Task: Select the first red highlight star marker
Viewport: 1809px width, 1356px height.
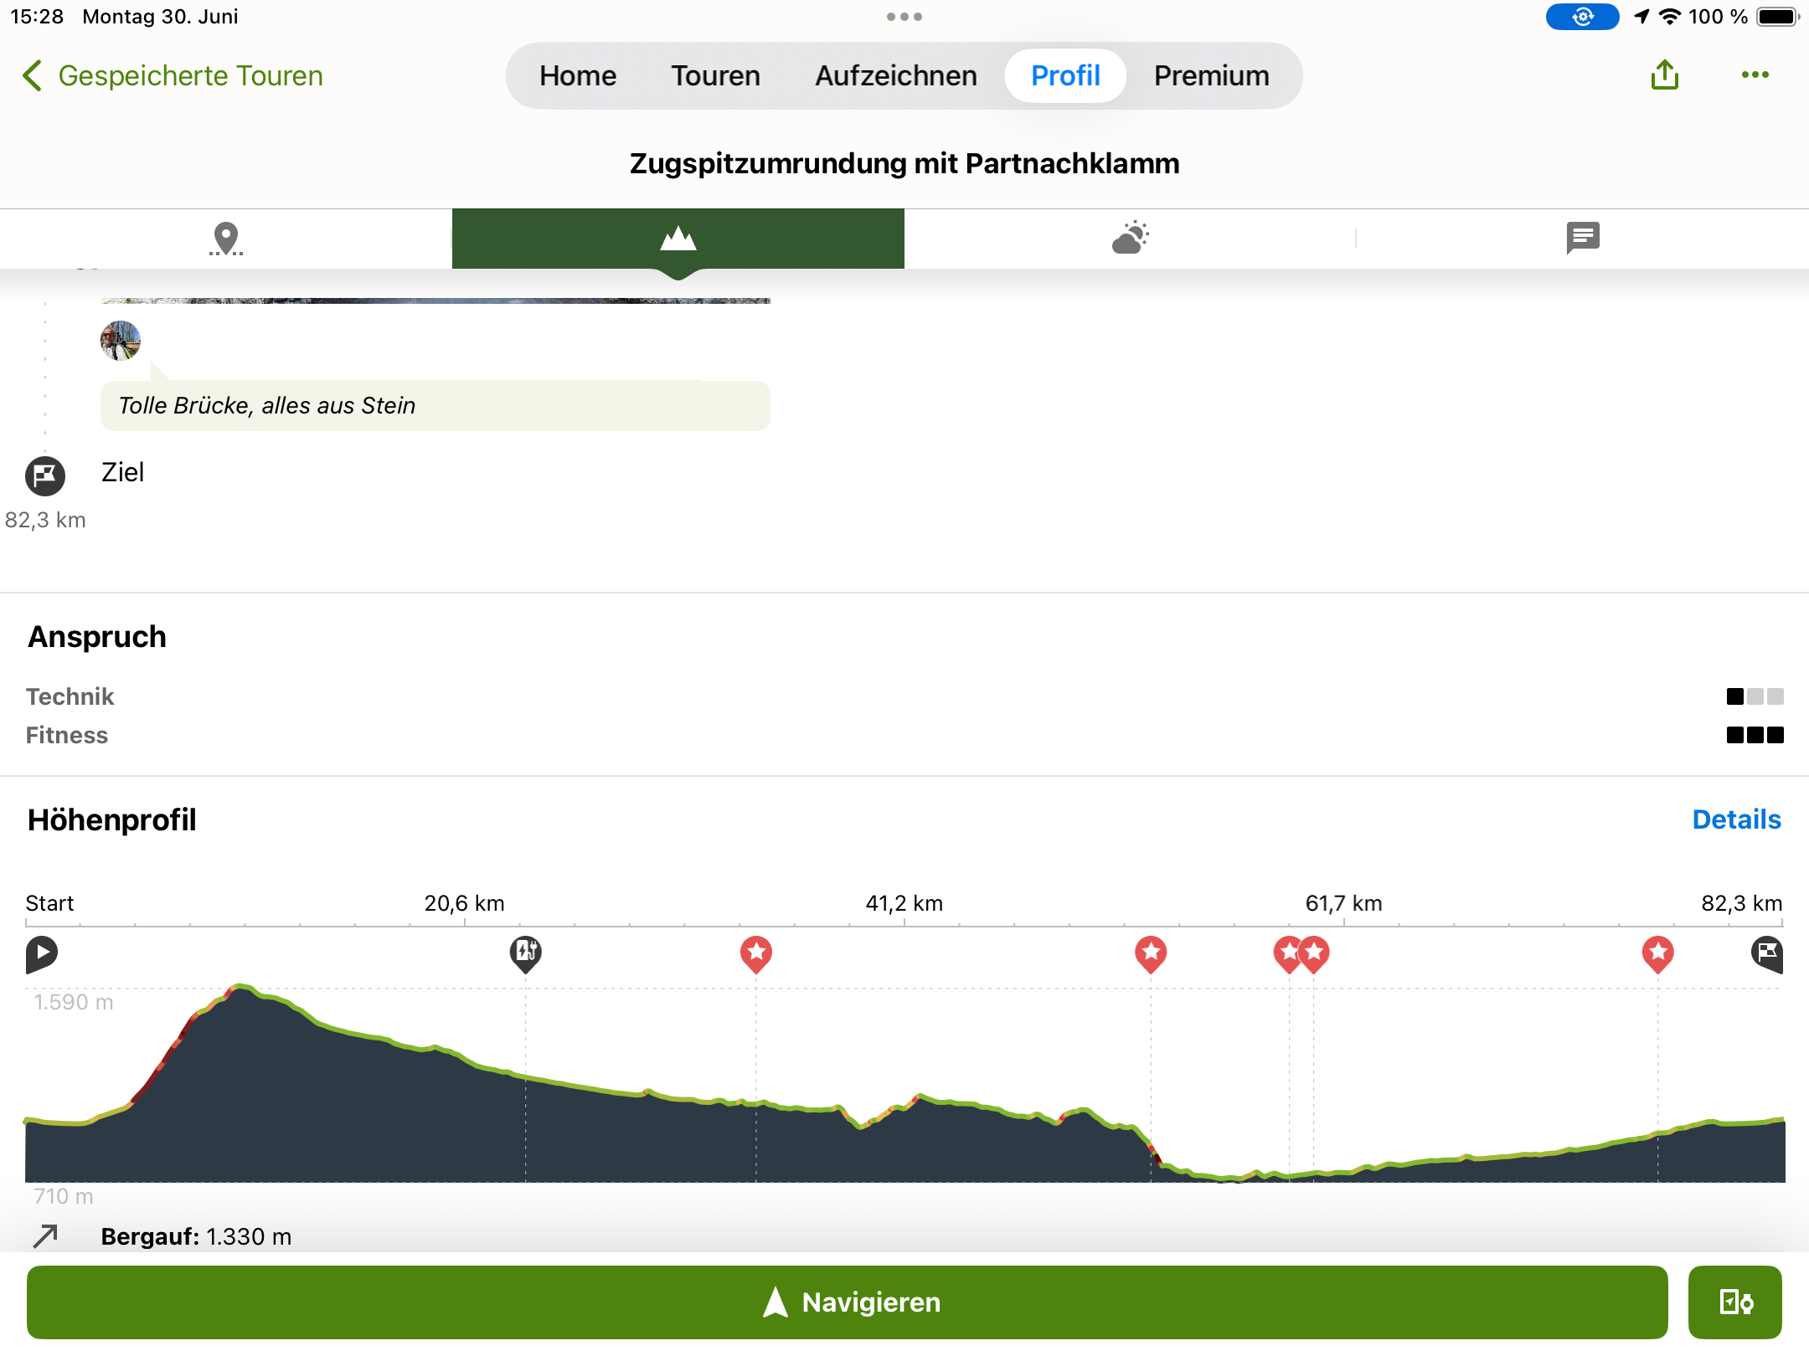Action: tap(756, 953)
